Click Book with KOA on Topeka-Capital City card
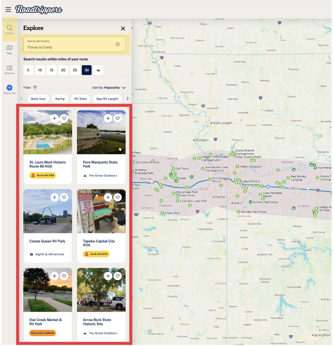Image resolution: width=334 pixels, height=346 pixels. (96, 254)
